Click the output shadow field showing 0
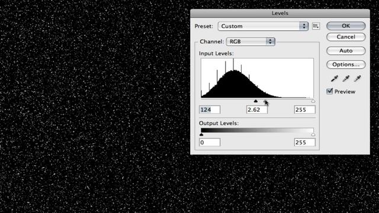379x213 pixels. pyautogui.click(x=210, y=142)
